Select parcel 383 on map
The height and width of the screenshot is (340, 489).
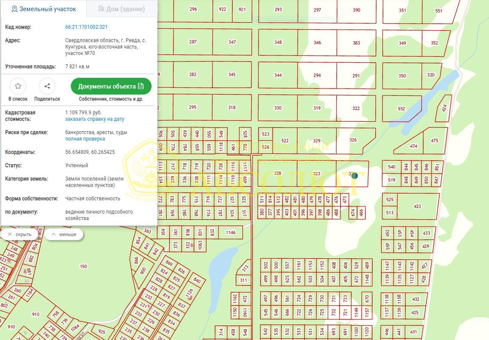(356, 43)
